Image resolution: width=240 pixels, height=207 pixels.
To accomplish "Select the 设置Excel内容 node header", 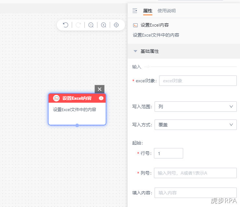I will [77, 98].
